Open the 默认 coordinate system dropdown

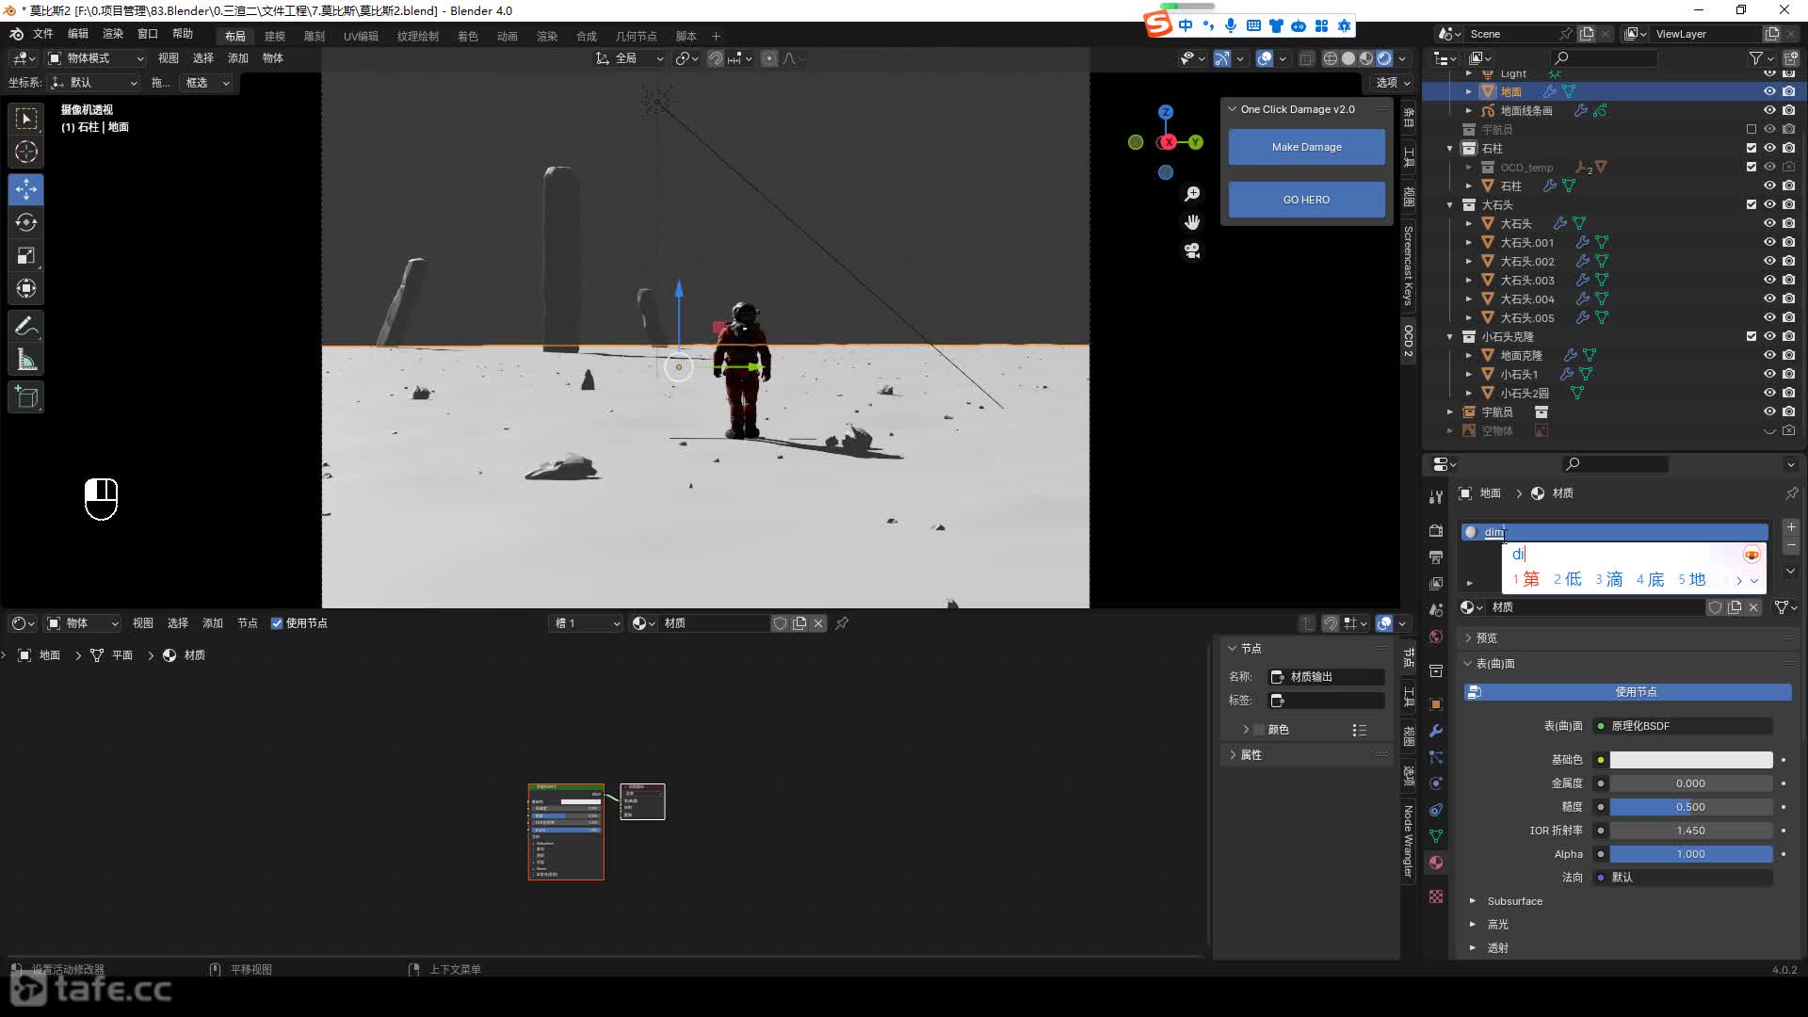(94, 83)
